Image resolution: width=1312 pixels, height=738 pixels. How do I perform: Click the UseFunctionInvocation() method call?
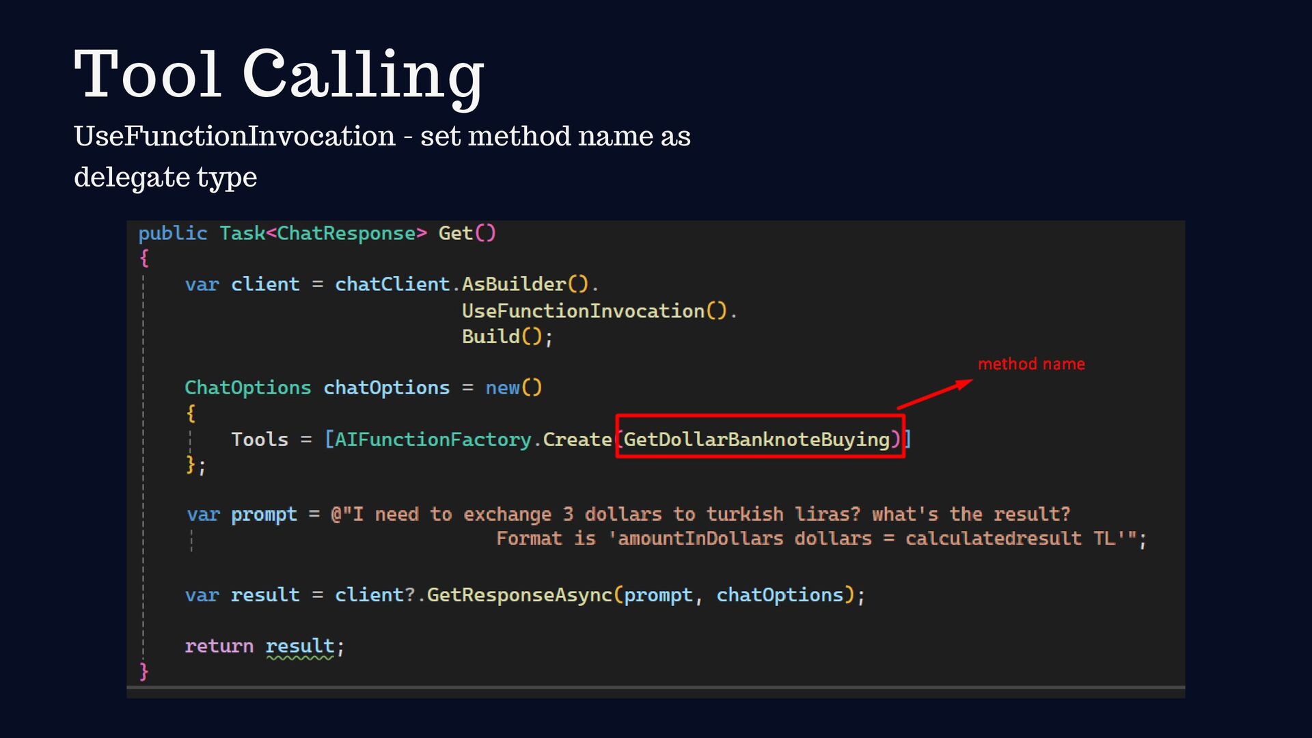594,311
